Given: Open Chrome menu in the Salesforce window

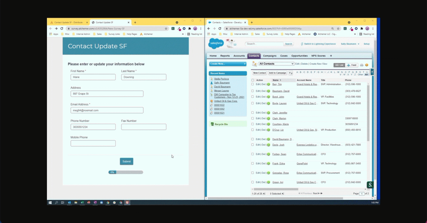Looking at the screenshot, I should 373,28.
